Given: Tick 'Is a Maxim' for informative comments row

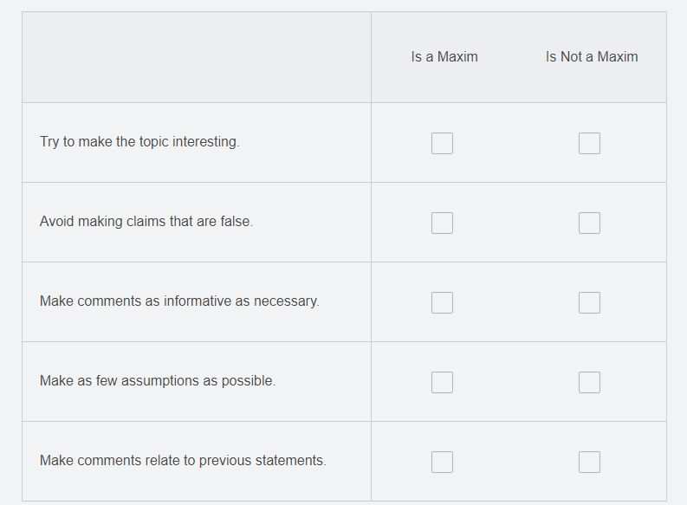Looking at the screenshot, I should (442, 302).
